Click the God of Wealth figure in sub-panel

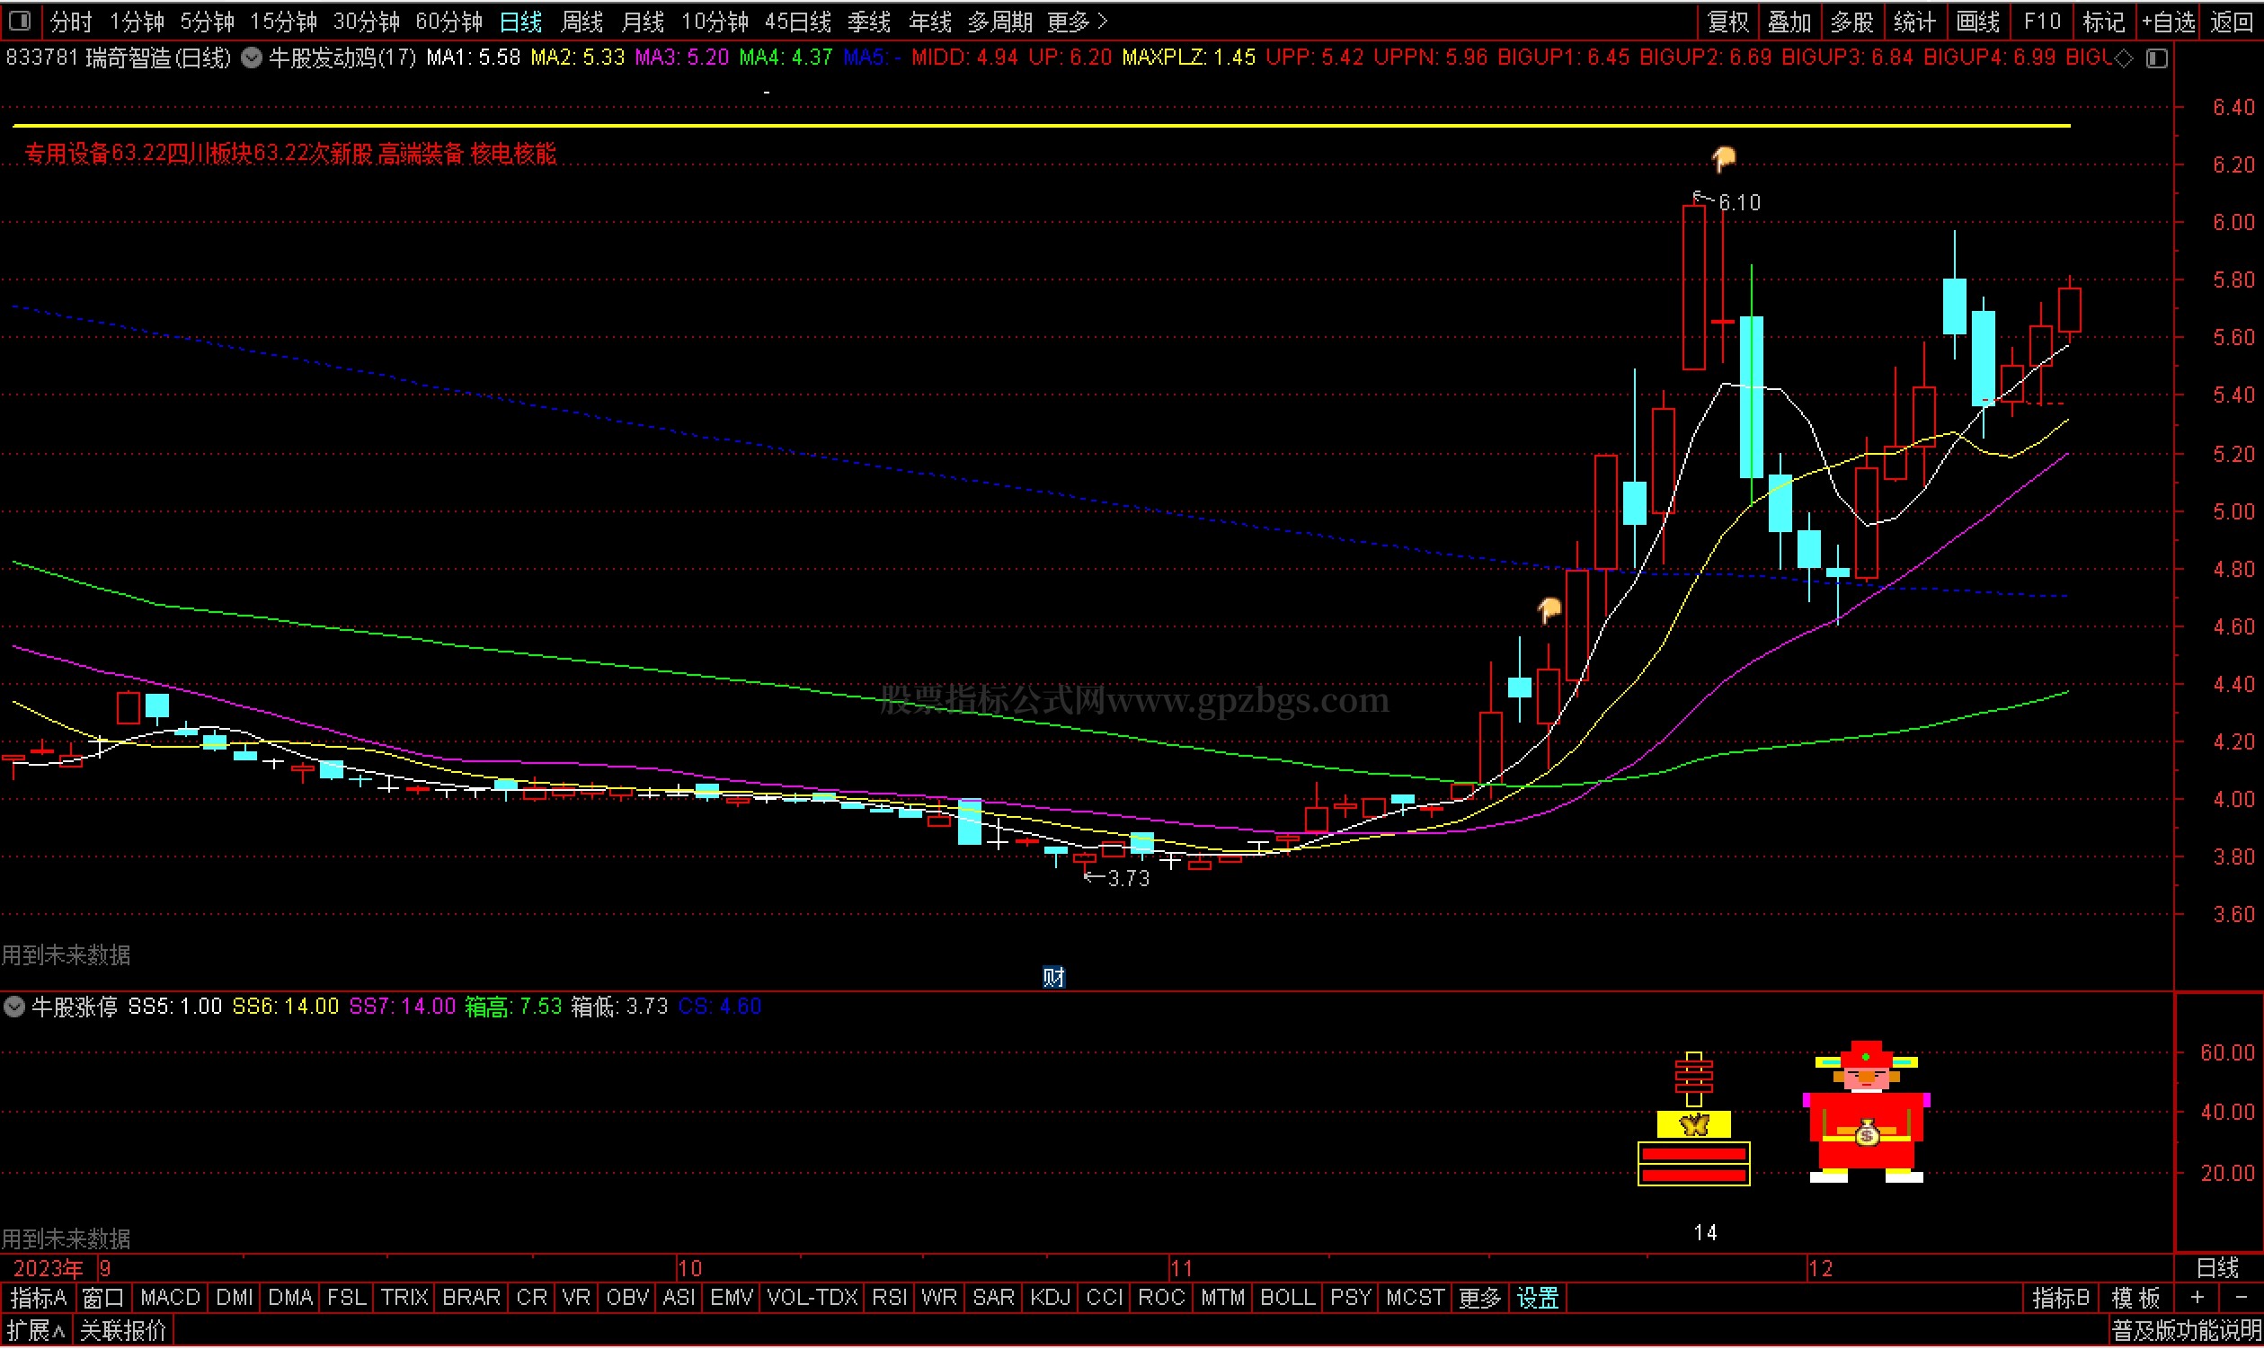pyautogui.click(x=1866, y=1112)
